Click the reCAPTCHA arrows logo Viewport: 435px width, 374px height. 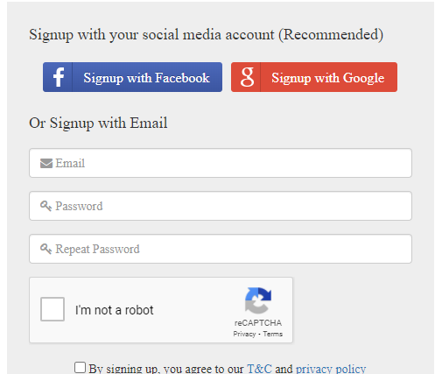pos(258,300)
